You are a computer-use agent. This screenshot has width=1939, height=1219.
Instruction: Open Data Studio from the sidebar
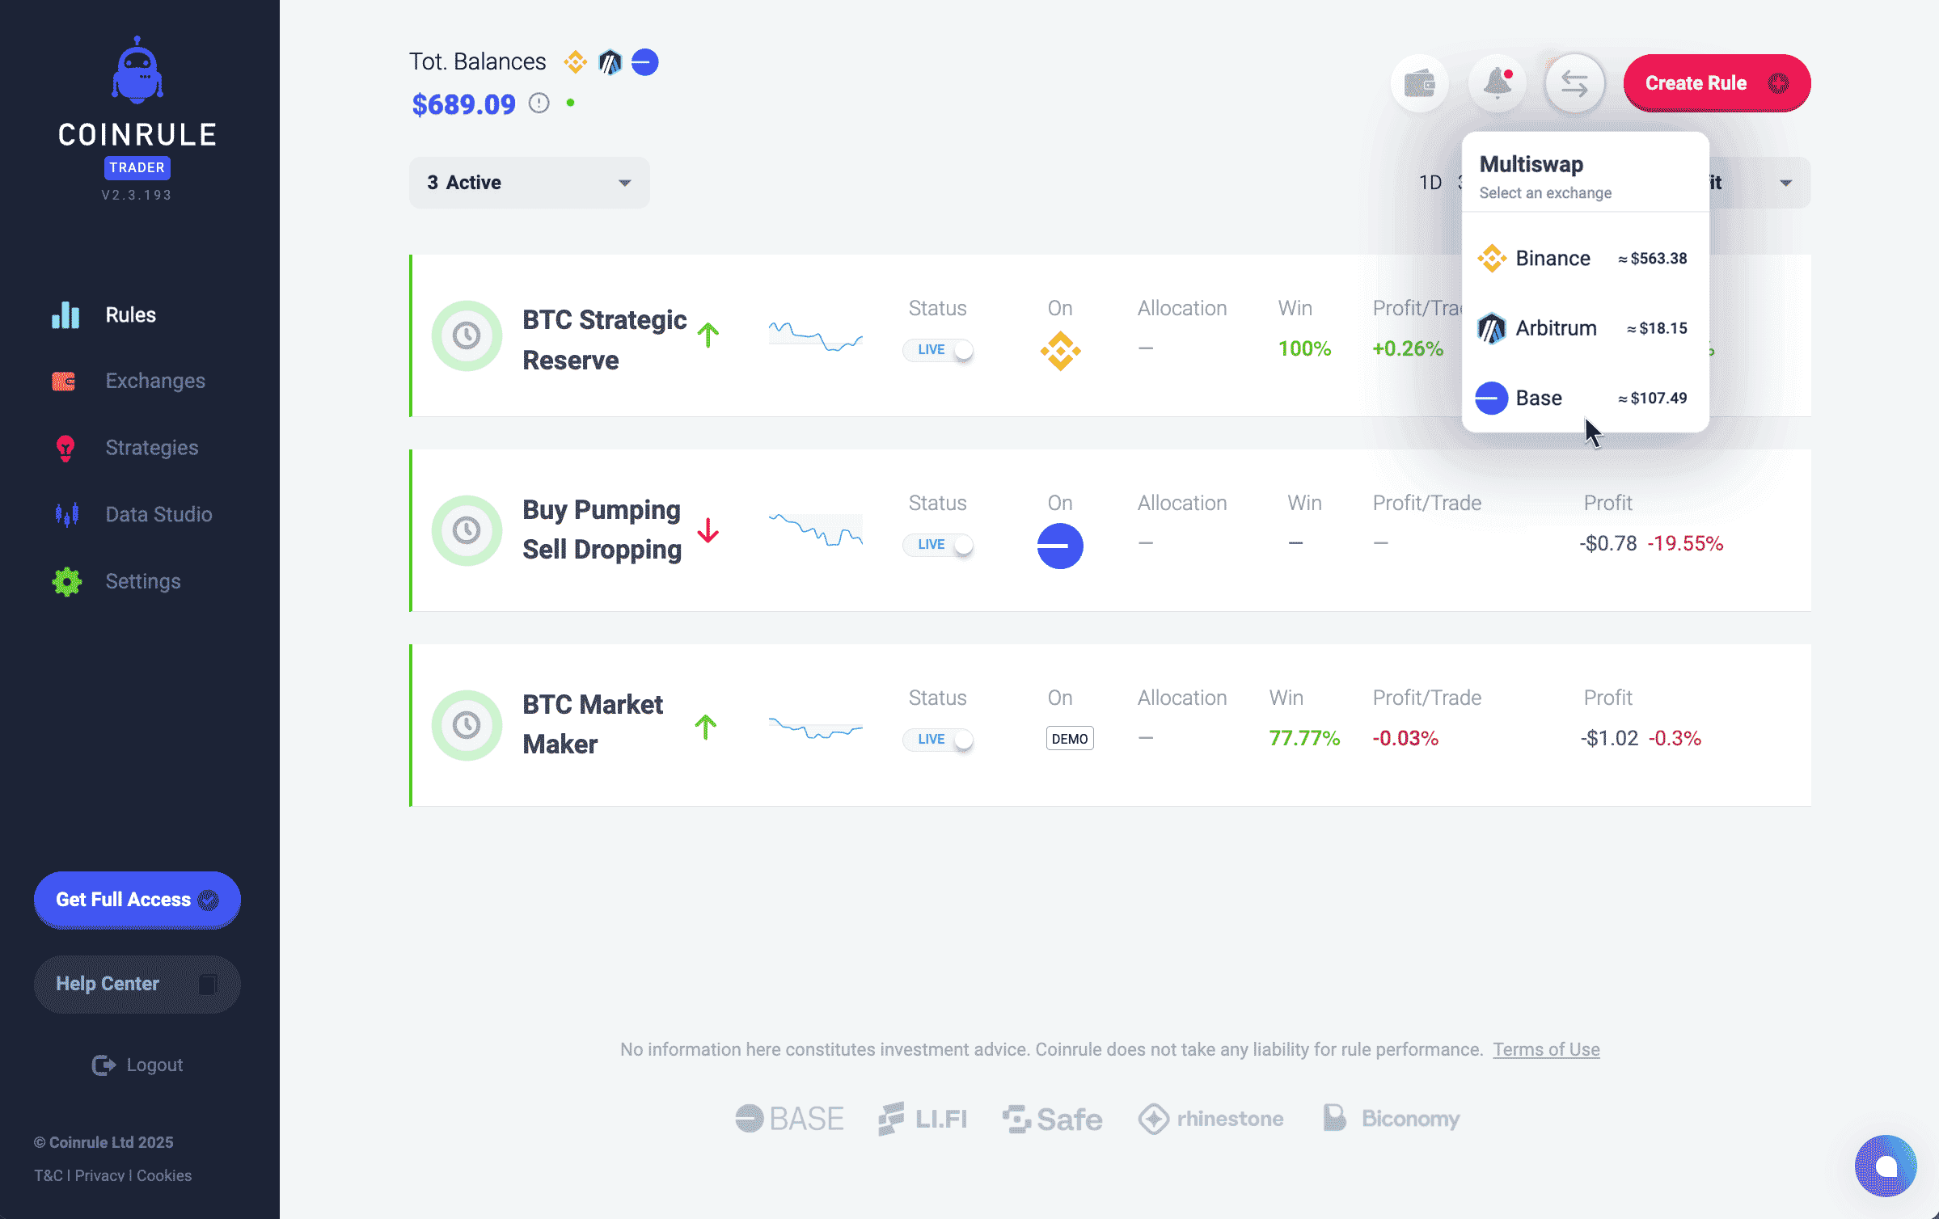tap(65, 514)
